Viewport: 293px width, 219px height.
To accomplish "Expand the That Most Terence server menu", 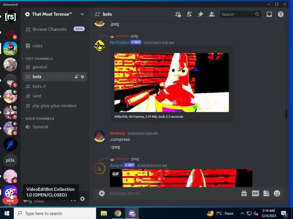I will (x=55, y=14).
